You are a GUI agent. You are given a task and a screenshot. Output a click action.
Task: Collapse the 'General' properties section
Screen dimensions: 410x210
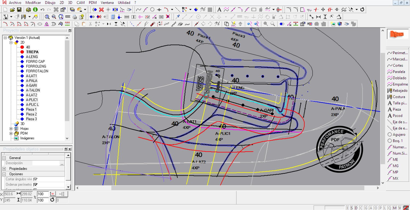click(4, 158)
